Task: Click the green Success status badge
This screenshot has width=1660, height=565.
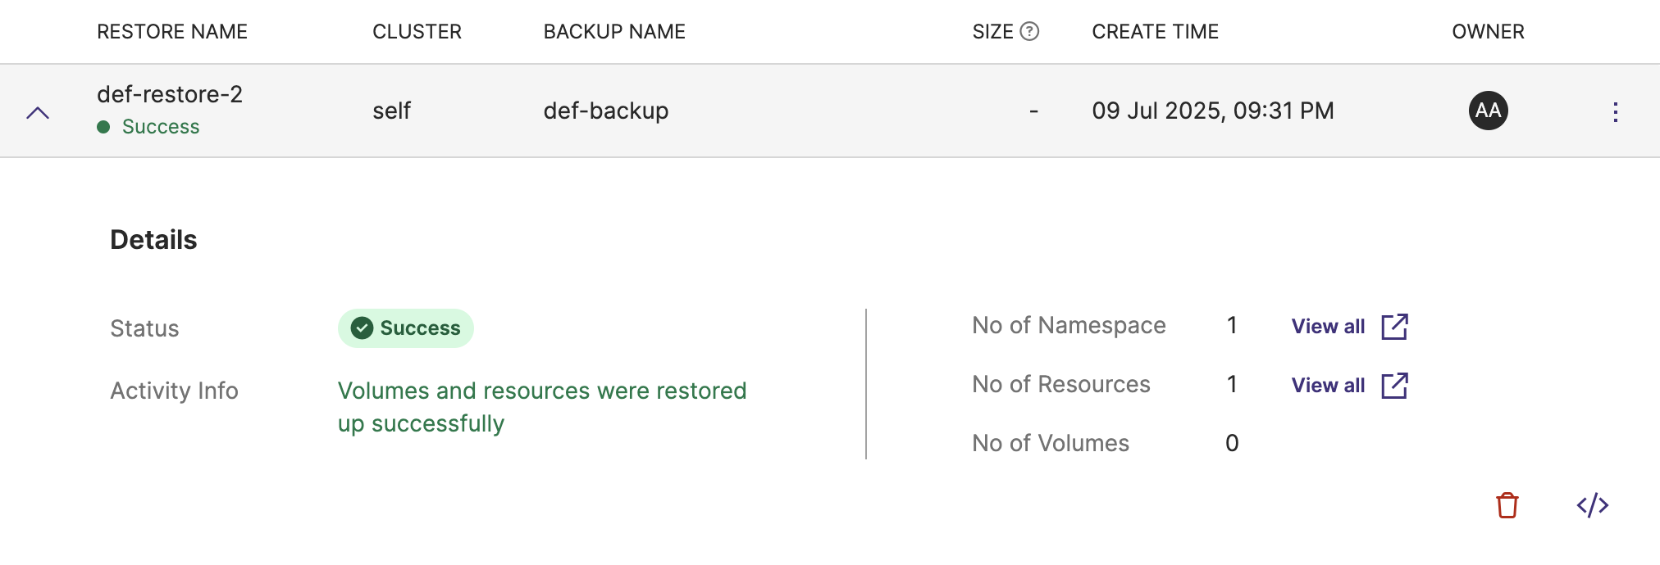Action: 406,328
